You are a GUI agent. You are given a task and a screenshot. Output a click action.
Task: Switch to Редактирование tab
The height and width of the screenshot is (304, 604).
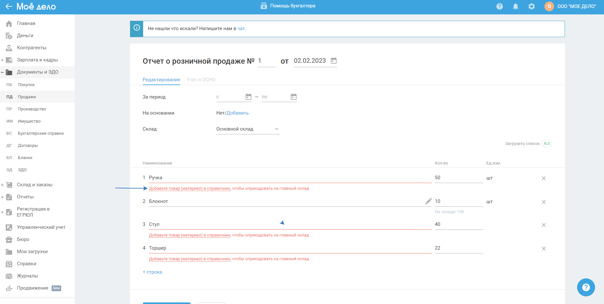click(161, 80)
